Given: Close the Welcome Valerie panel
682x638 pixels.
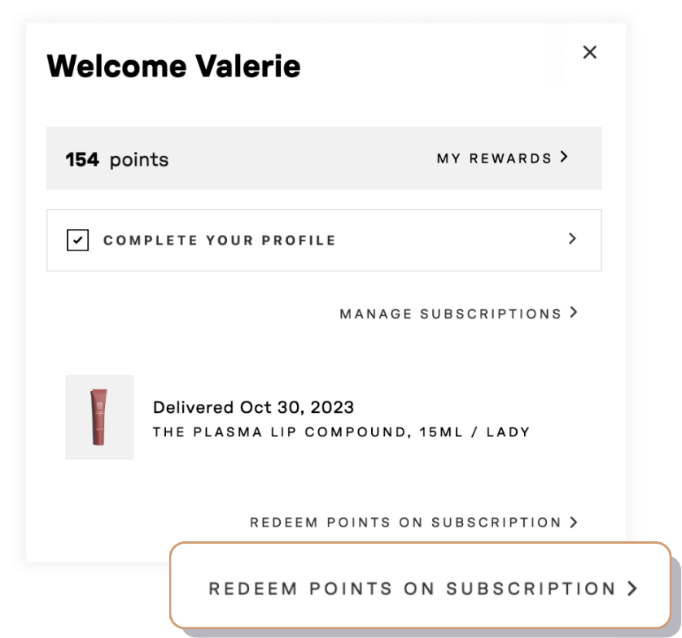Looking at the screenshot, I should click(589, 53).
